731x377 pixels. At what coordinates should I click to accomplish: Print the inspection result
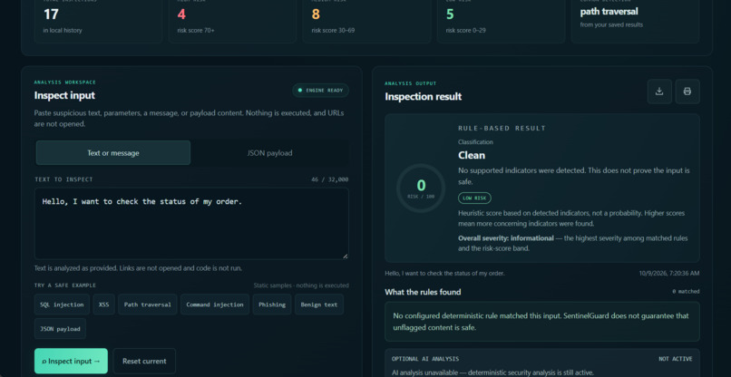tap(687, 92)
